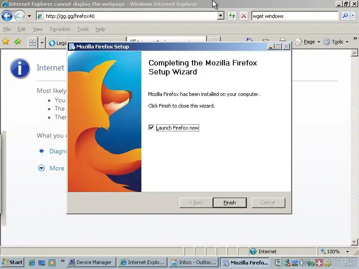
Task: Click the volume speaker tray icon
Action: 302,263
